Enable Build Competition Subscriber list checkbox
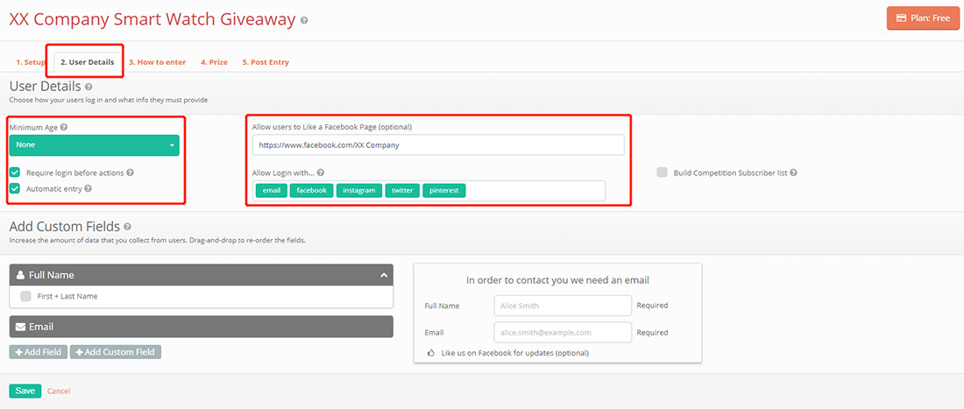This screenshot has width=964, height=409. click(663, 173)
